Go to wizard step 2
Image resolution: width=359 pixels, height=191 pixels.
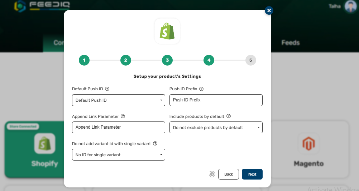[126, 60]
